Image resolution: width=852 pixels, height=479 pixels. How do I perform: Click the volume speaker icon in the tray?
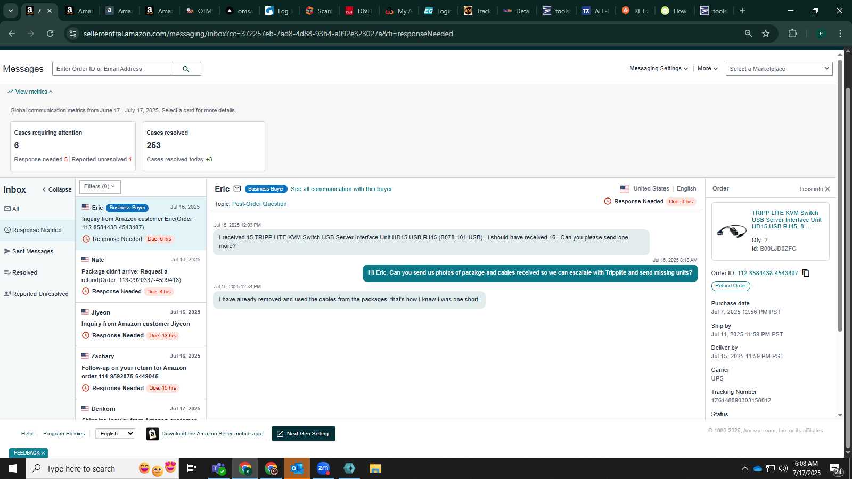pos(783,468)
